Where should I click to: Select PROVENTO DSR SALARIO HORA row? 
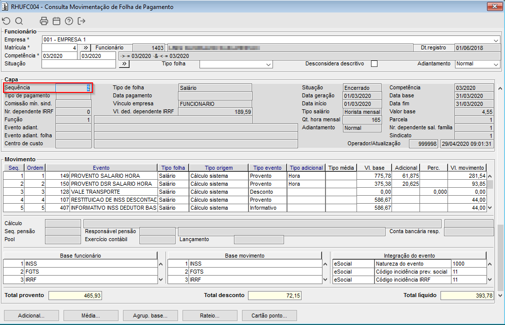click(x=111, y=184)
